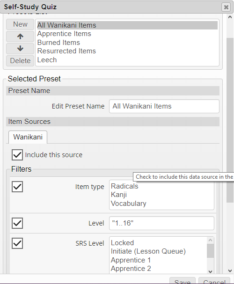Move the selected preset down with the arrow
234x284 pixels.
coord(20,48)
